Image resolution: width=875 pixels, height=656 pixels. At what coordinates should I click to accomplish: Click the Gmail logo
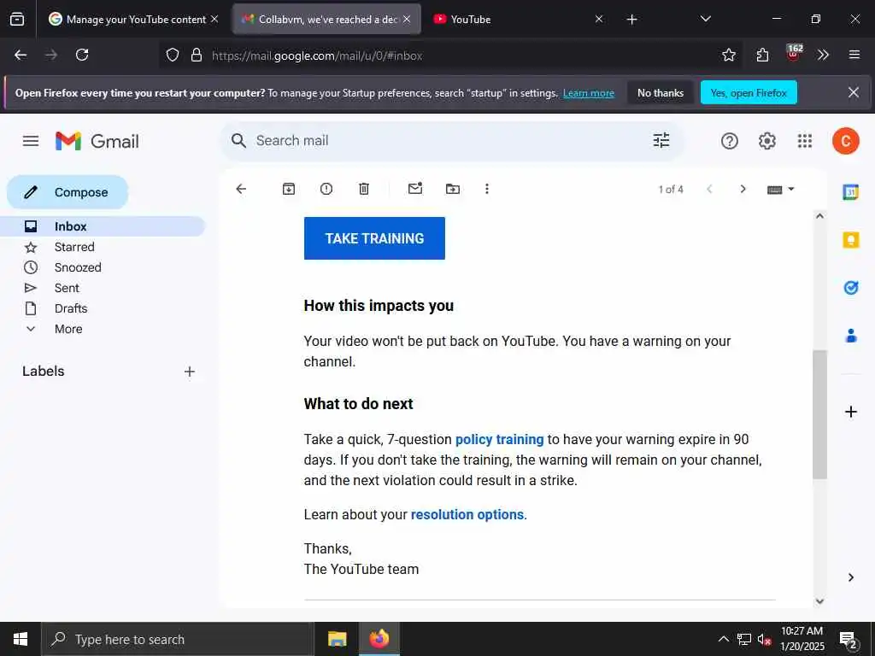97,141
